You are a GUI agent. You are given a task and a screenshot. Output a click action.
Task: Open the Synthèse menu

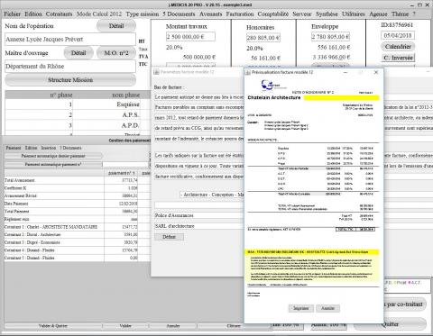click(x=327, y=14)
